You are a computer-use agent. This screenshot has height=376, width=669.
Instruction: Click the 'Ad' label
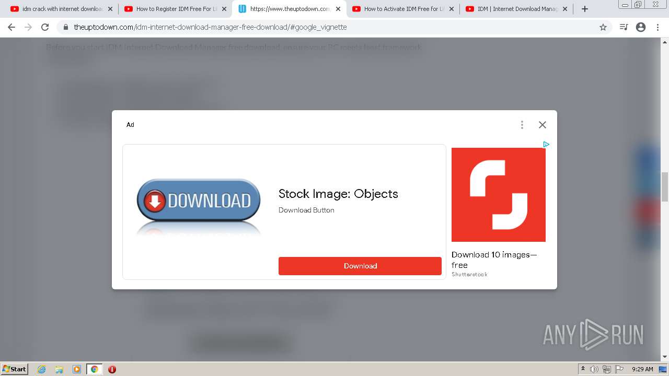(x=130, y=125)
